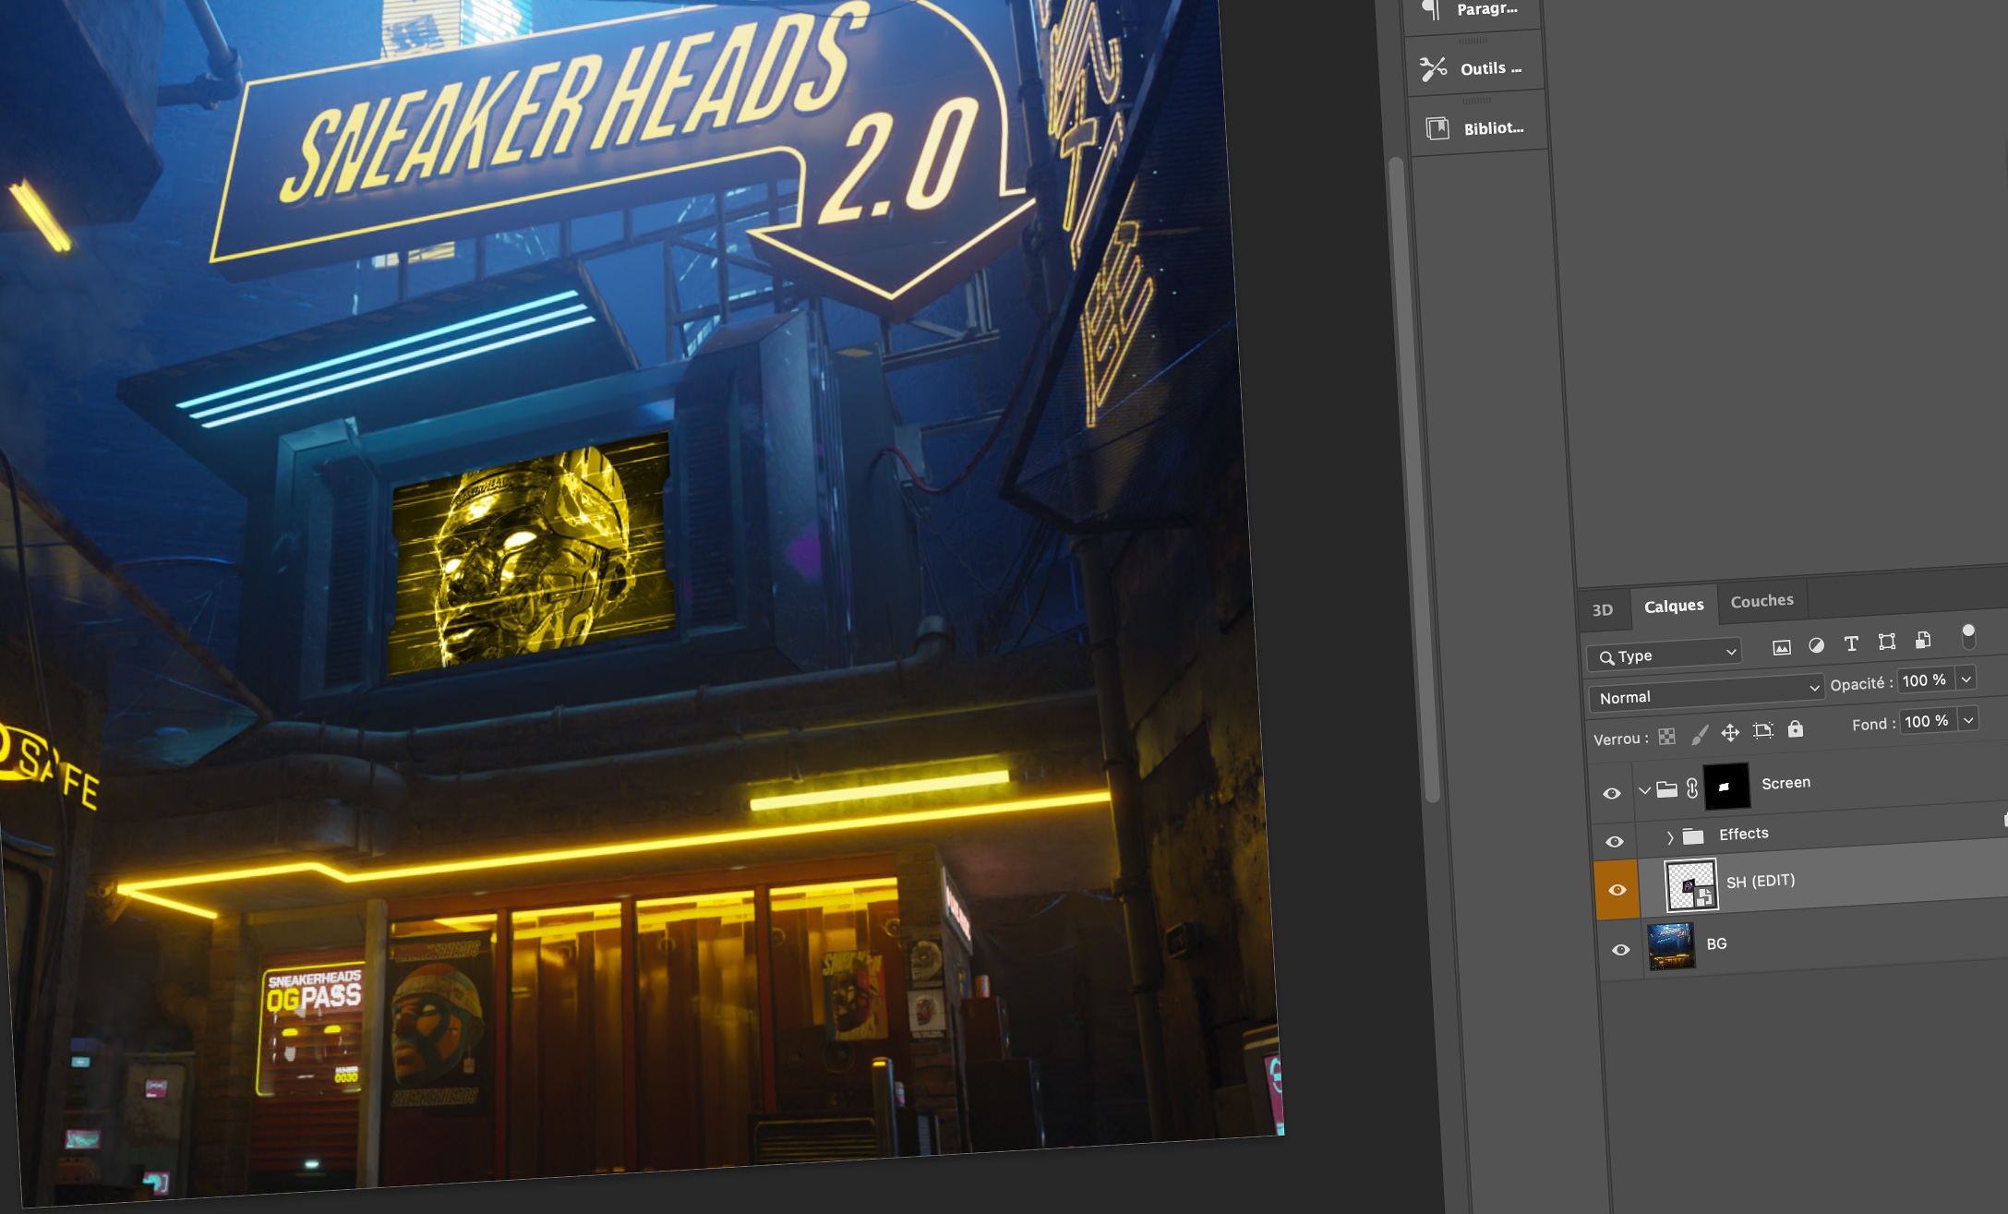
Task: Lock layer position move icon
Action: coord(1730,733)
